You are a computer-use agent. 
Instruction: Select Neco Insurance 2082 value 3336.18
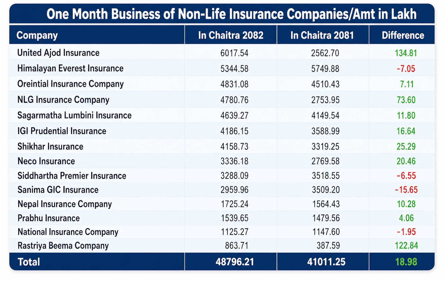coord(234,161)
